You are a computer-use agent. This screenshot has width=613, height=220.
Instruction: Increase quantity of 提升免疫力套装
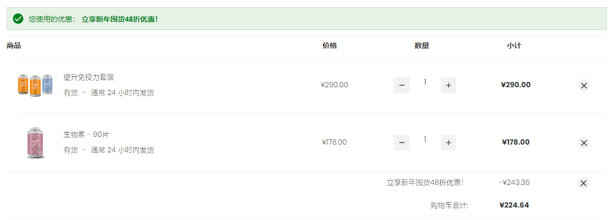[x=448, y=85]
